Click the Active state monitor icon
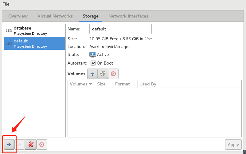Image resolution: width=246 pixels, height=154 pixels. pos(93,54)
